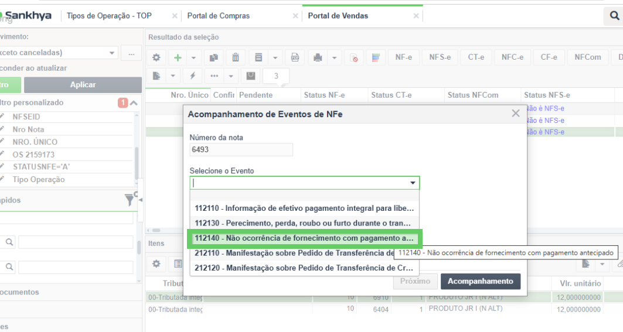The image size is (623, 332).
Task: Click the PDF export icon
Action: [295, 57]
